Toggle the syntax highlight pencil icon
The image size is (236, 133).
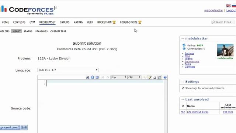[150, 77]
